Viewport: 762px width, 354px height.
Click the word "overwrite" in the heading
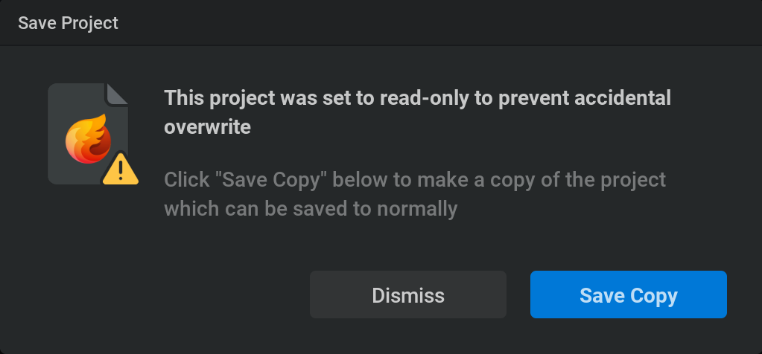(x=208, y=127)
